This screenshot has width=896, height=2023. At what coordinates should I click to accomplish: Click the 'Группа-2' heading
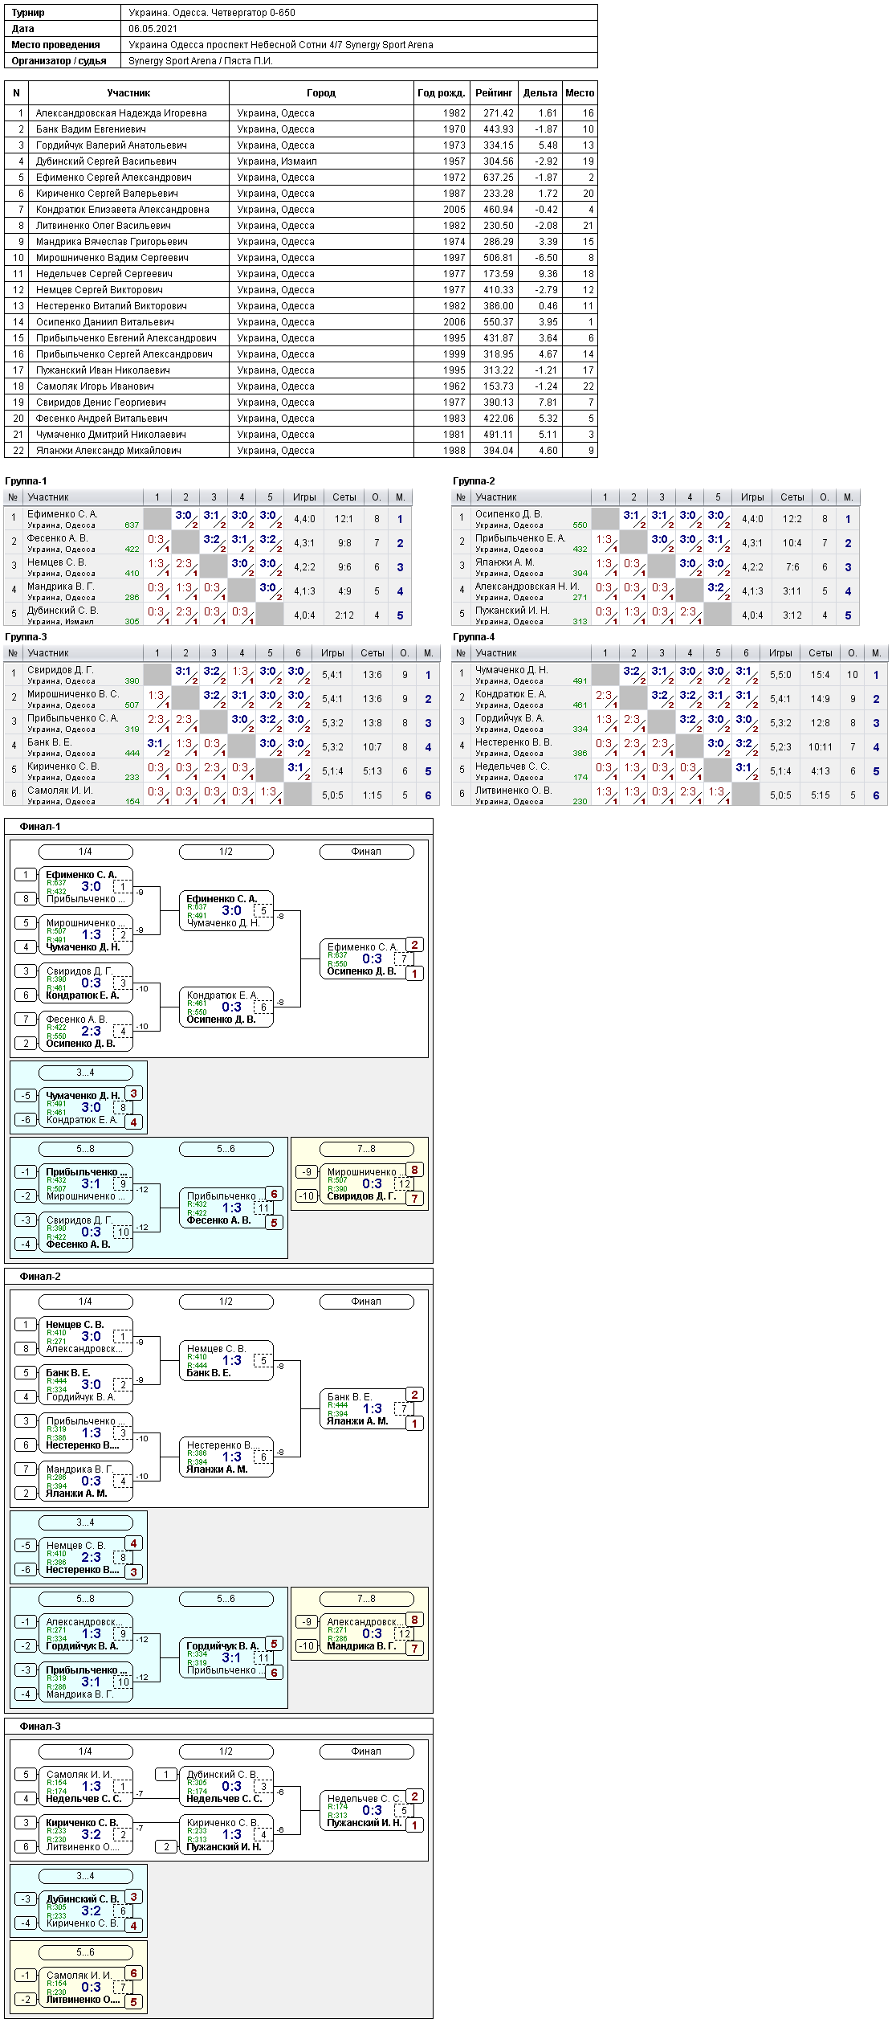click(474, 481)
